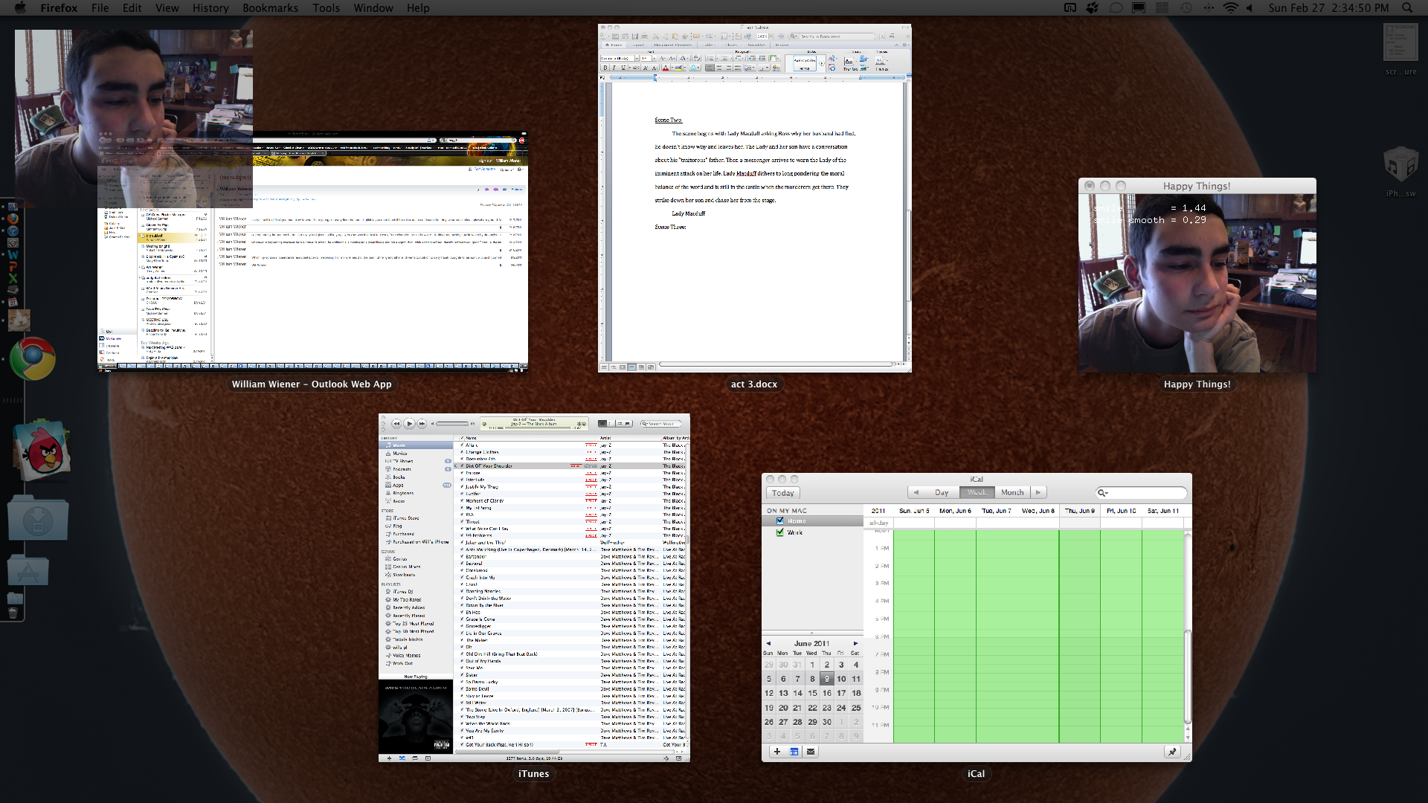Open Google Chrome from the dock
1428x803 pixels.
33,359
